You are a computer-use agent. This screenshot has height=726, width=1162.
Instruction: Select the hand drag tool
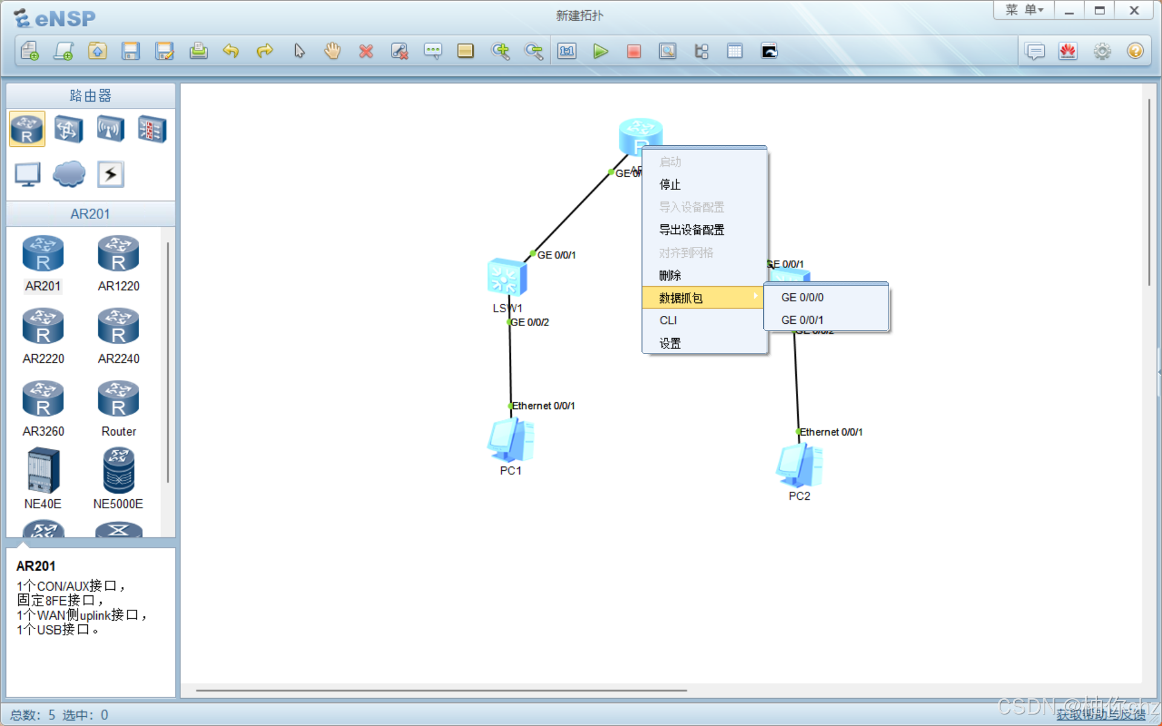(332, 51)
